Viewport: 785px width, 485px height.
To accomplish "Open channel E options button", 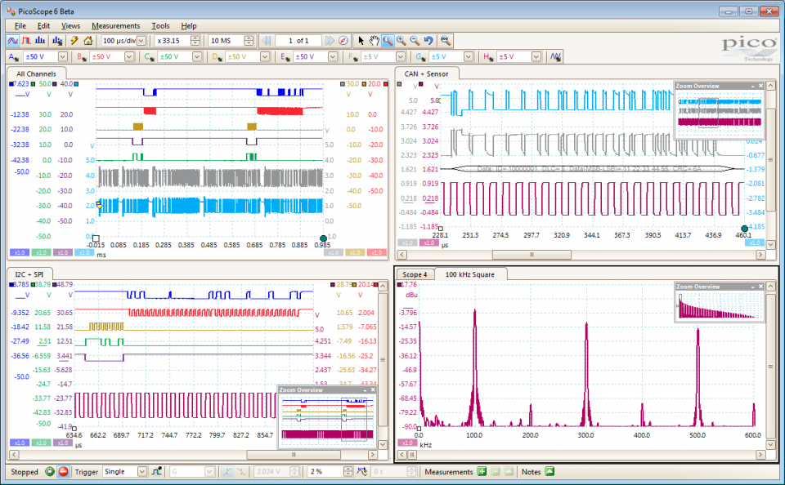I will (285, 57).
